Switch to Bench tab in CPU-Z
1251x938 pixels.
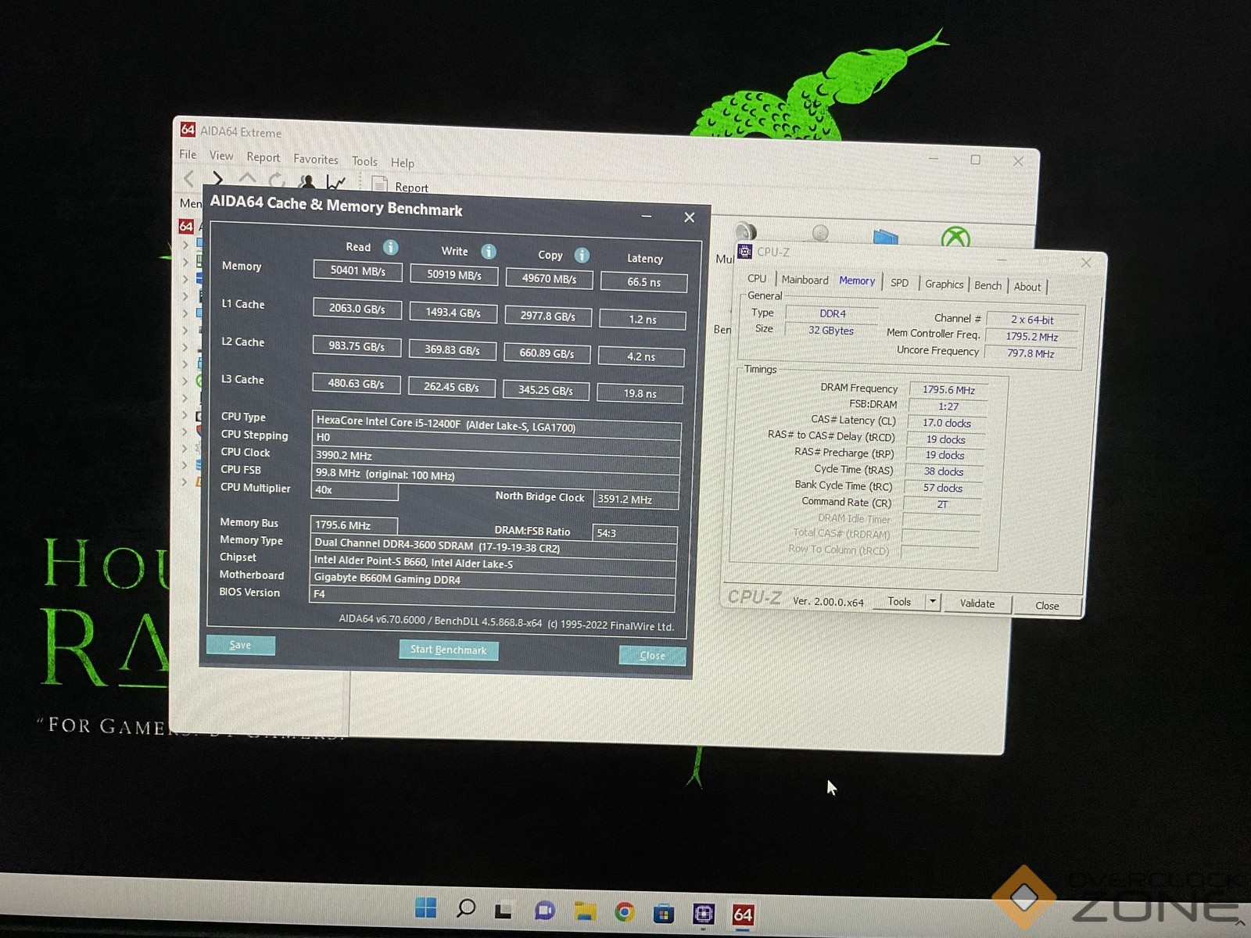pos(988,285)
